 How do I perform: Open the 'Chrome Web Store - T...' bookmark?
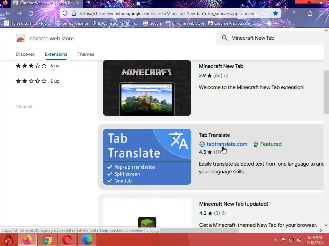231,23
